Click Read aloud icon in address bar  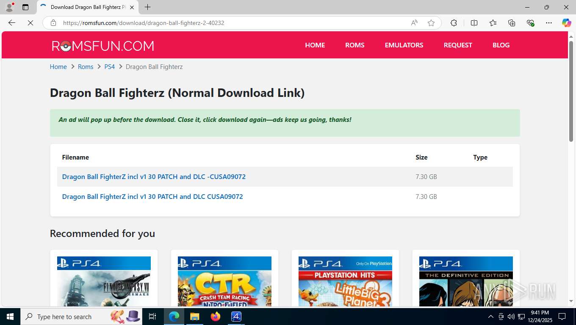414,23
